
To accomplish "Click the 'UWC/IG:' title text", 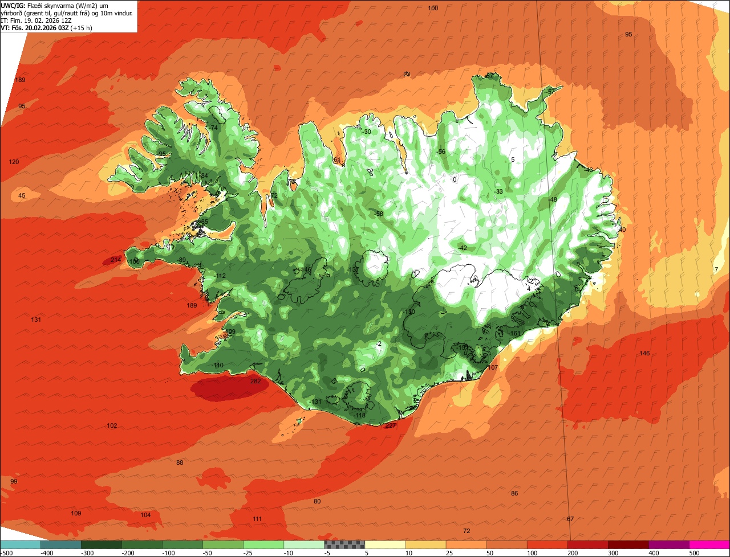I will coord(13,5).
